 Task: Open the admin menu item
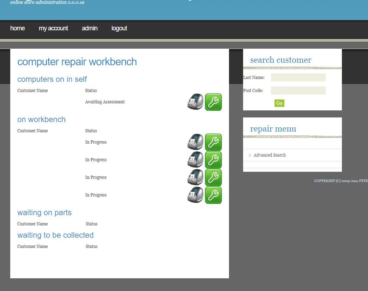pos(90,28)
